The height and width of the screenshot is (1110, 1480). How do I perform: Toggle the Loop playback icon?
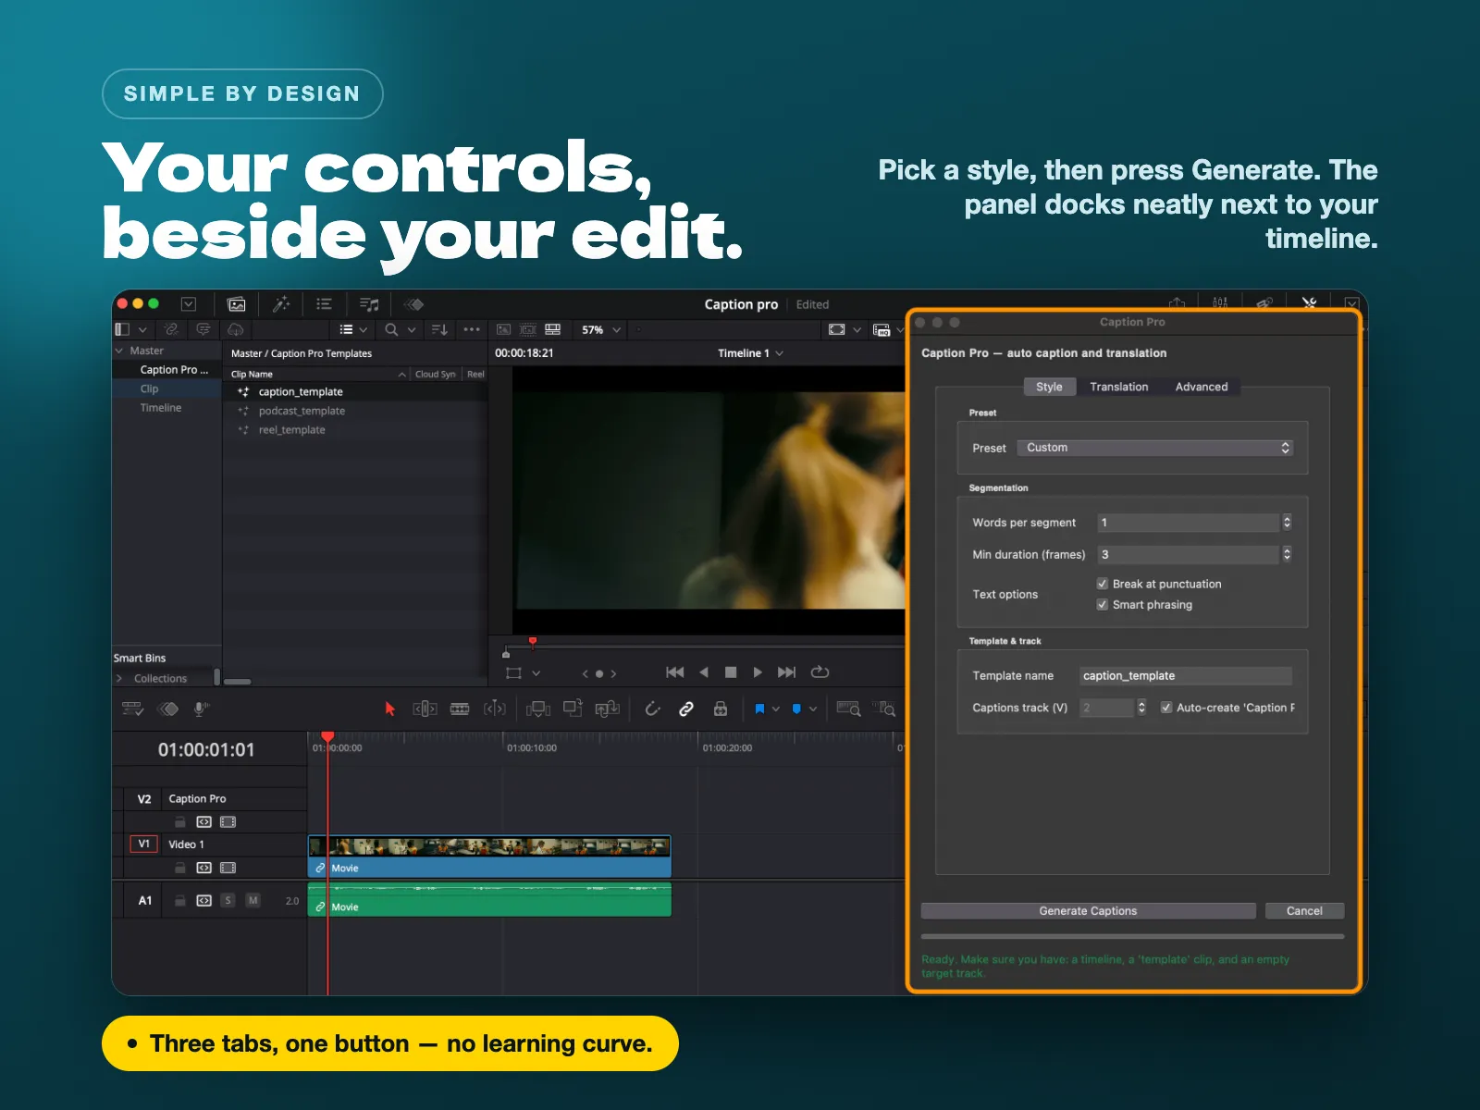pyautogui.click(x=820, y=672)
